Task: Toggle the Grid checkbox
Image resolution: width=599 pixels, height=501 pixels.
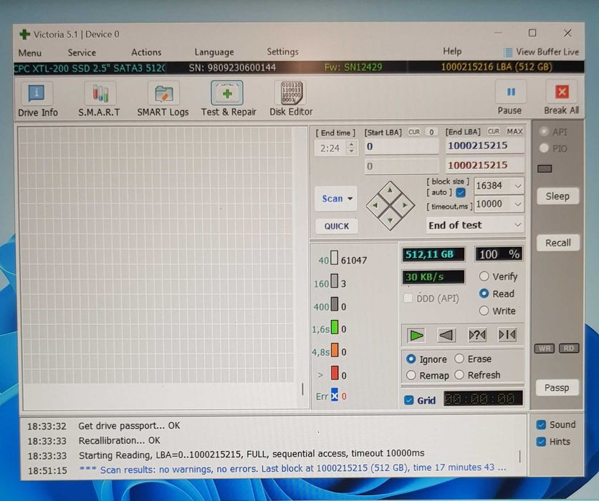Action: [409, 400]
